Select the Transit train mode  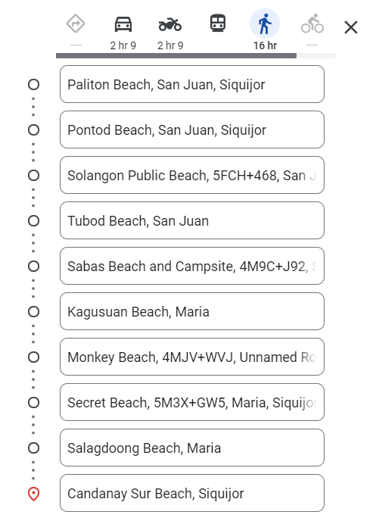pos(218,23)
